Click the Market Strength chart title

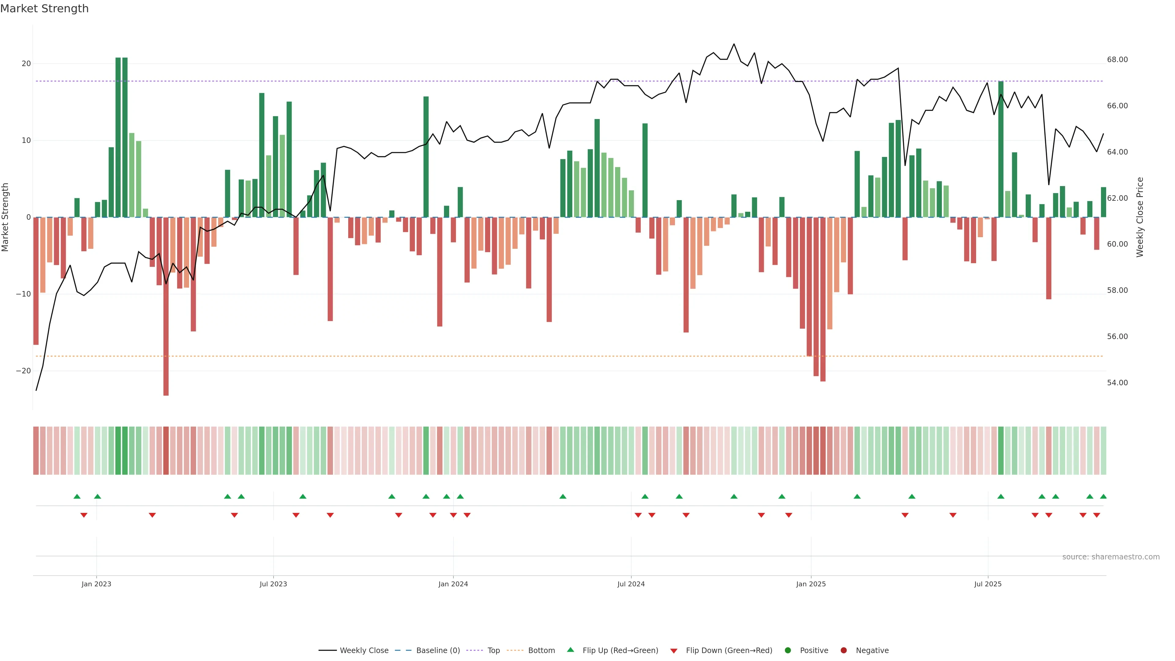click(x=44, y=9)
